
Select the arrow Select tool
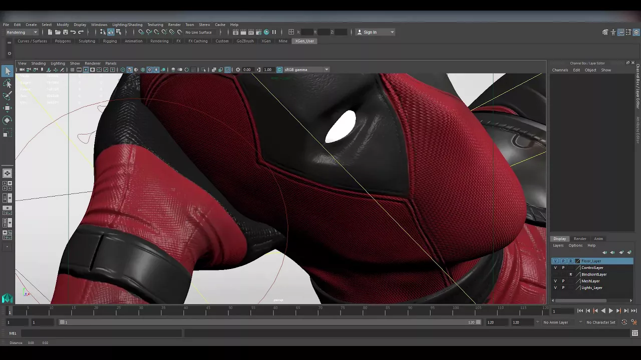(x=7, y=71)
